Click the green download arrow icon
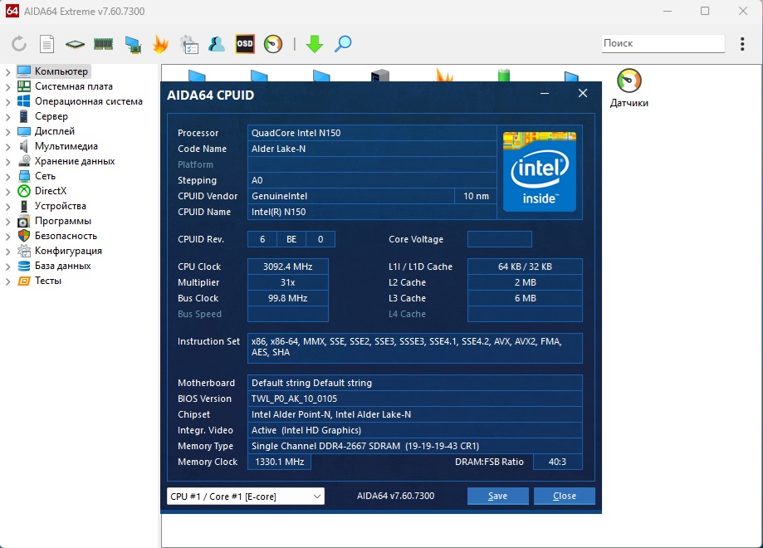 [x=315, y=44]
